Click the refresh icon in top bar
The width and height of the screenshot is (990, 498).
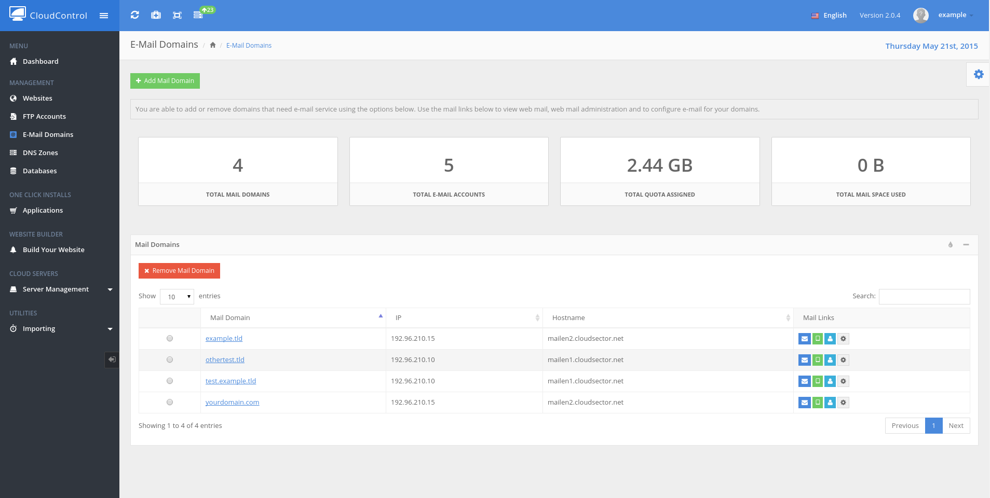pyautogui.click(x=135, y=15)
